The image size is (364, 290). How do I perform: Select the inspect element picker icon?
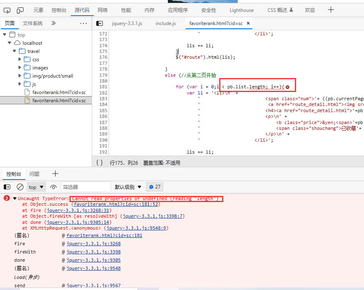[x=7, y=10]
